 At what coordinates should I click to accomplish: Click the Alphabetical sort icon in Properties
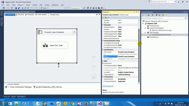(x=106, y=18)
